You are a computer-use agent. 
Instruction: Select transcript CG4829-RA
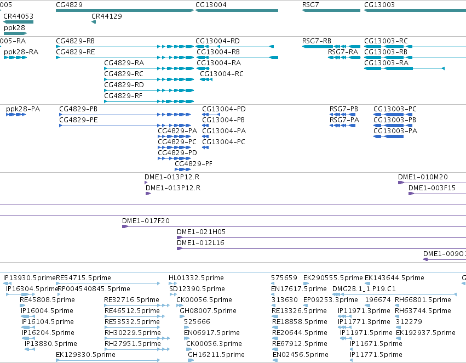click(124, 63)
